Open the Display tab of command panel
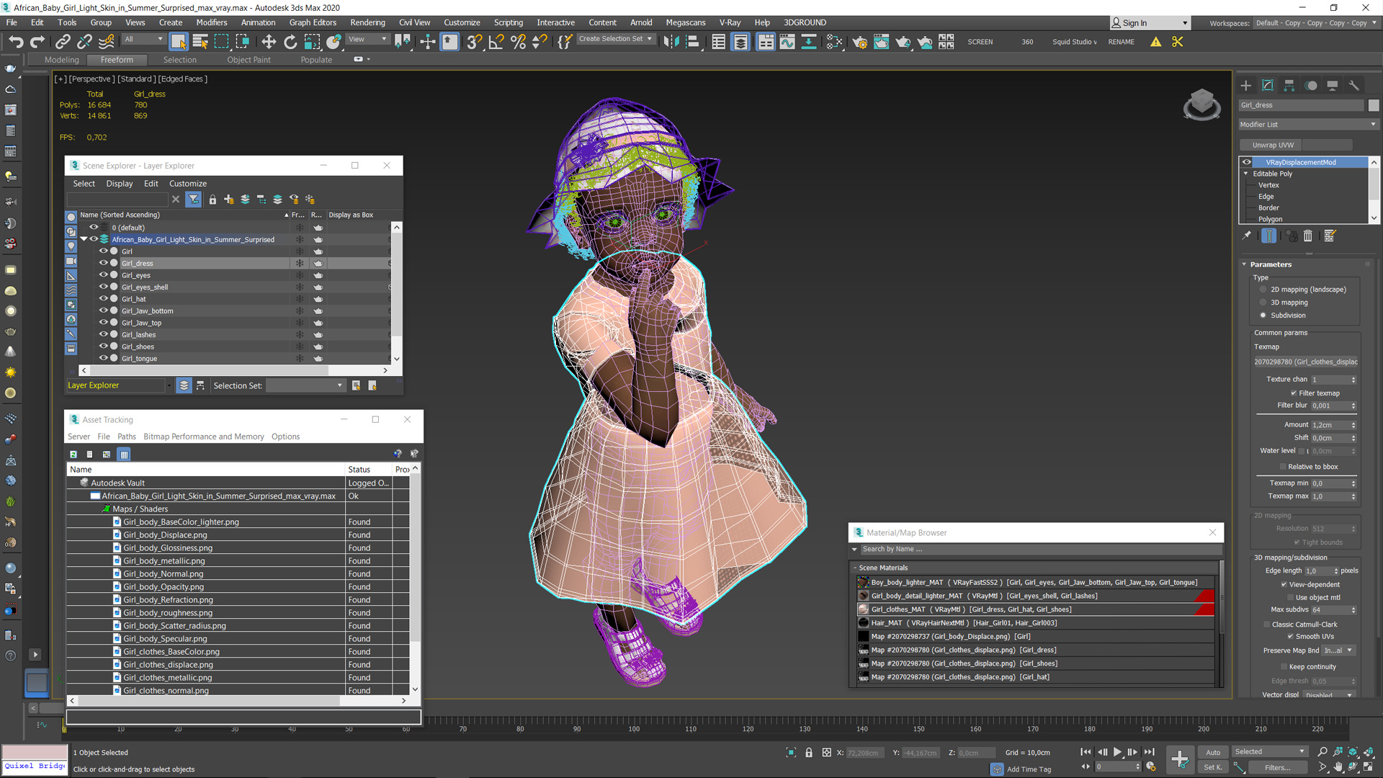The width and height of the screenshot is (1383, 778). [x=1333, y=85]
